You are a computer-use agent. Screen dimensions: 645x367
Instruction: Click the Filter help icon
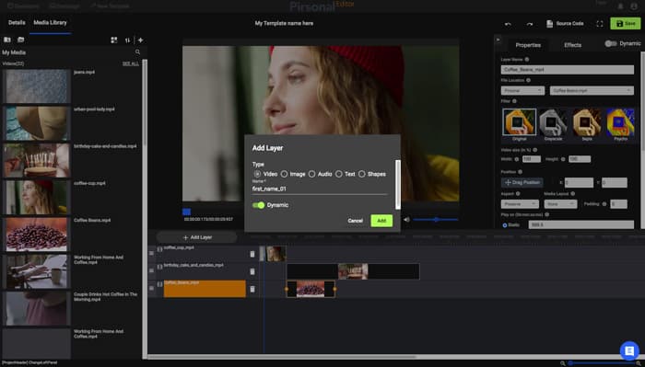[x=514, y=101]
